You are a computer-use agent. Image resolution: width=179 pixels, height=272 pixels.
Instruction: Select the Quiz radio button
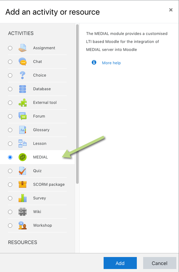coord(10,171)
